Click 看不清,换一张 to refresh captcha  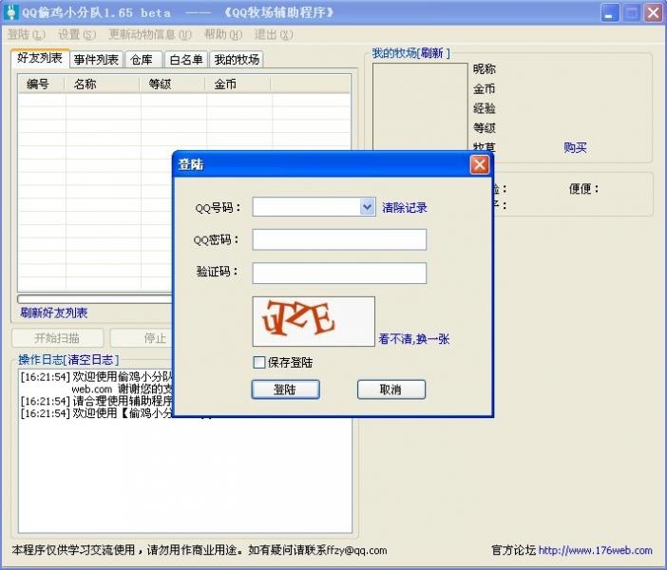[x=413, y=339]
